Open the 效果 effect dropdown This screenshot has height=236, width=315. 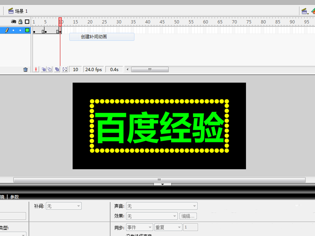pyautogui.click(x=152, y=216)
